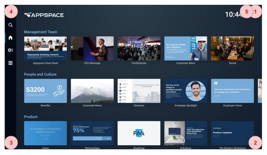The height and width of the screenshot is (155, 267).
Task: Open the Roadmap PWA thumbnail
Action: click(139, 133)
